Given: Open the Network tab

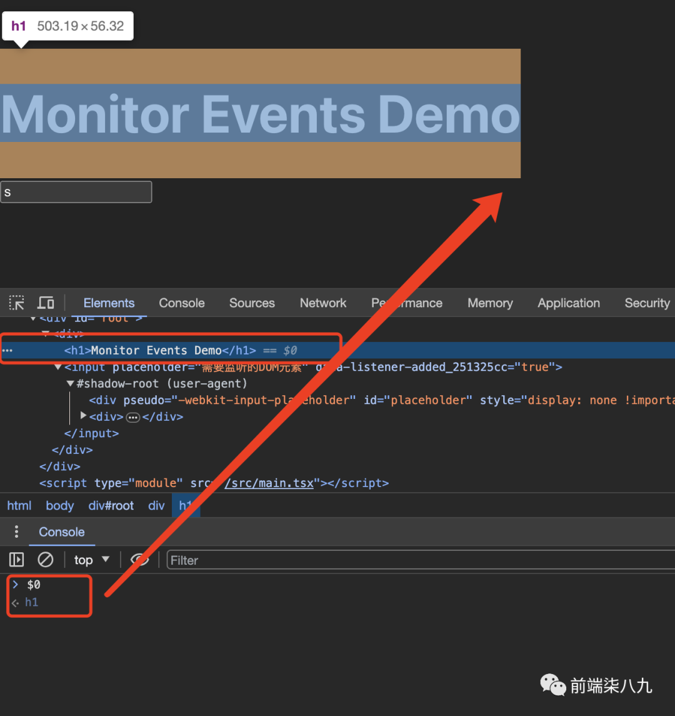Looking at the screenshot, I should pos(322,303).
